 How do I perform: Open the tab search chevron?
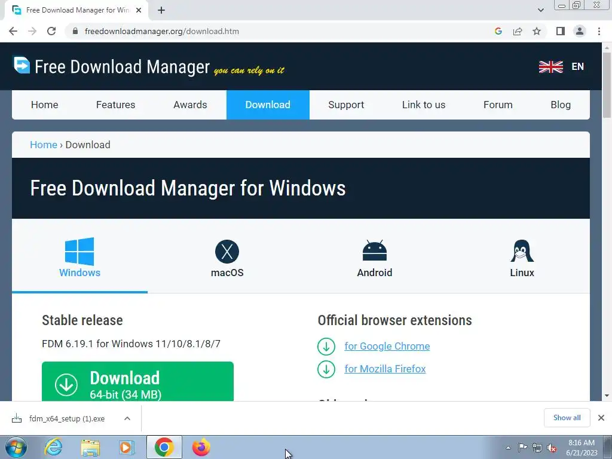540,10
